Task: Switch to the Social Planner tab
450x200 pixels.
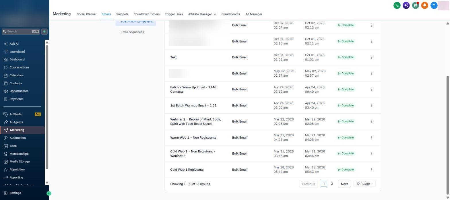Action: pyautogui.click(x=86, y=14)
